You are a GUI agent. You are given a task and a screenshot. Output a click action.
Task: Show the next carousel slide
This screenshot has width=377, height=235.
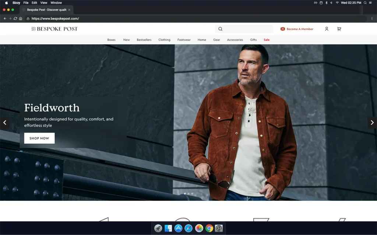coord(372,123)
